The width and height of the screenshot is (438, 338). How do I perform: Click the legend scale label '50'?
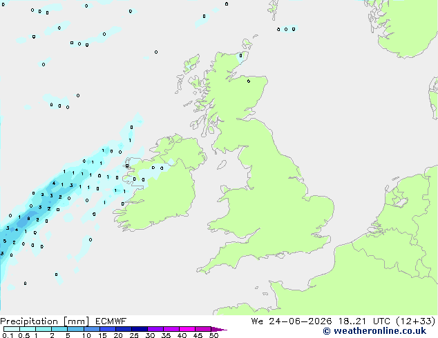click(x=213, y=335)
